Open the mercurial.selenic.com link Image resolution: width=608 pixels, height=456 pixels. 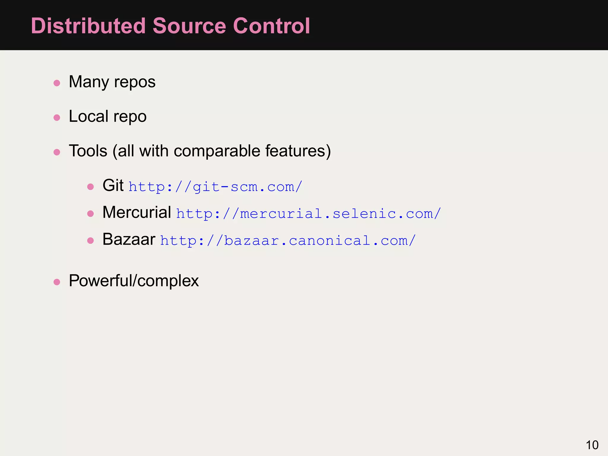point(308,214)
